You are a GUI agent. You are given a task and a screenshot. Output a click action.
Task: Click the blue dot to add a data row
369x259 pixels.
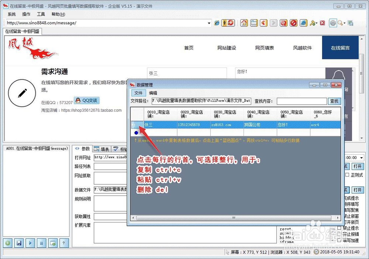click(x=136, y=133)
